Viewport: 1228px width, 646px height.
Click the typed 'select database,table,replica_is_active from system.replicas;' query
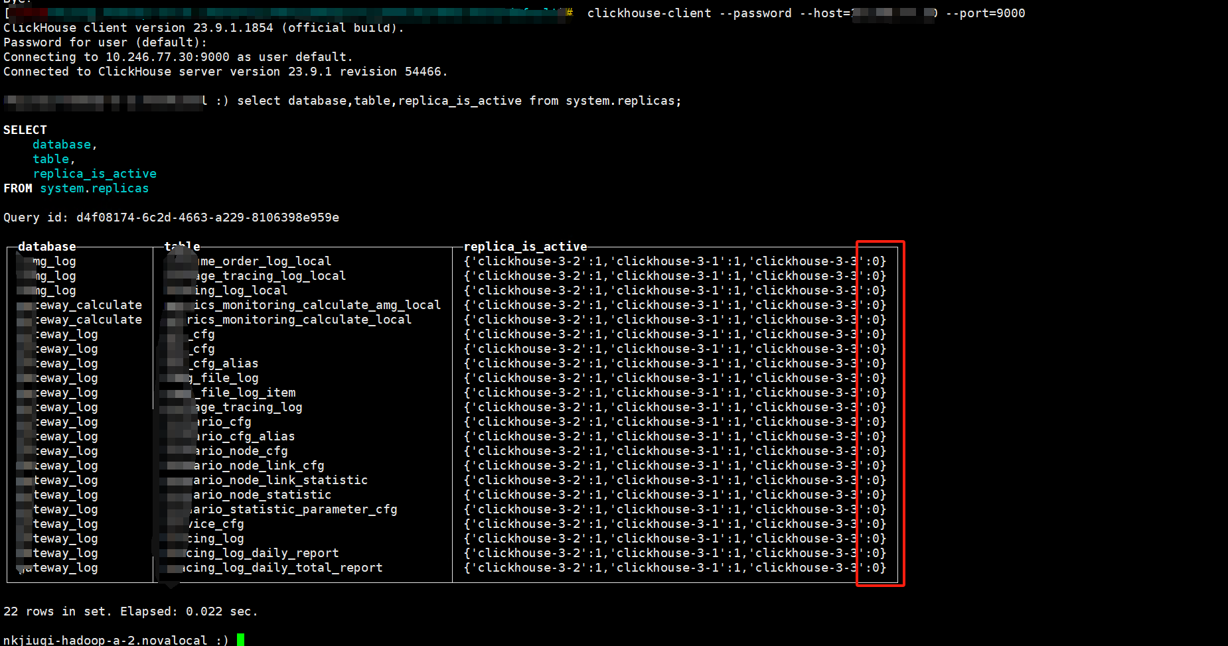pos(459,101)
